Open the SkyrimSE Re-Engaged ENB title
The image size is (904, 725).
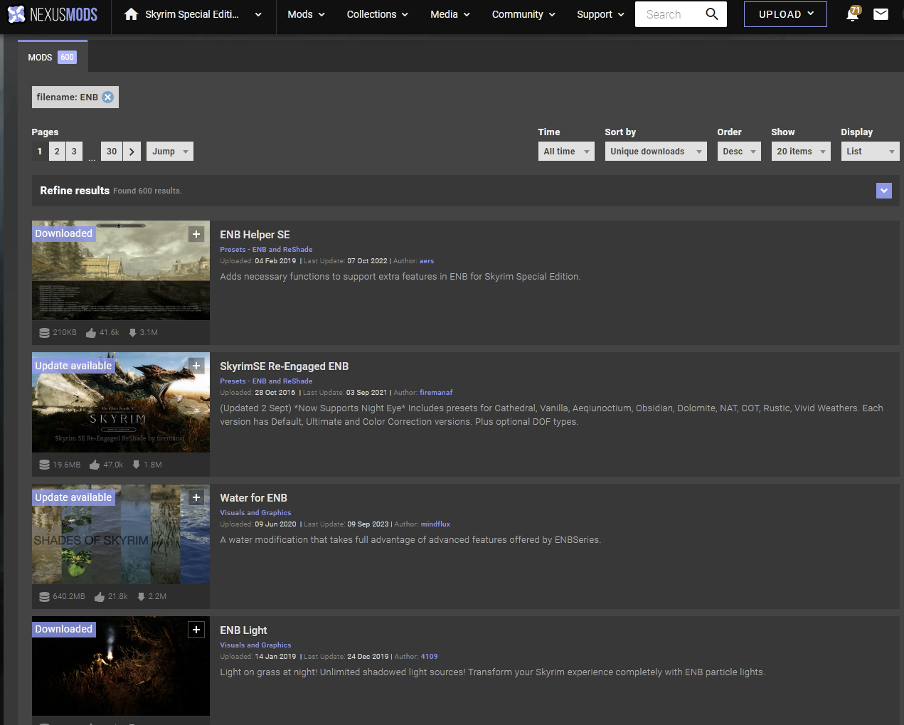(285, 366)
